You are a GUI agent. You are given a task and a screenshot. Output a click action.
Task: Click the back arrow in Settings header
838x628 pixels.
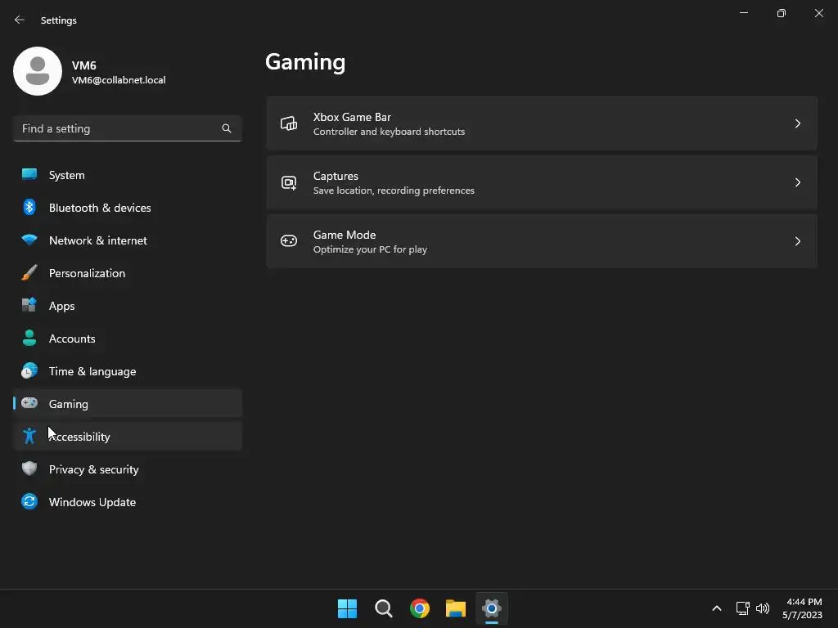coord(20,20)
